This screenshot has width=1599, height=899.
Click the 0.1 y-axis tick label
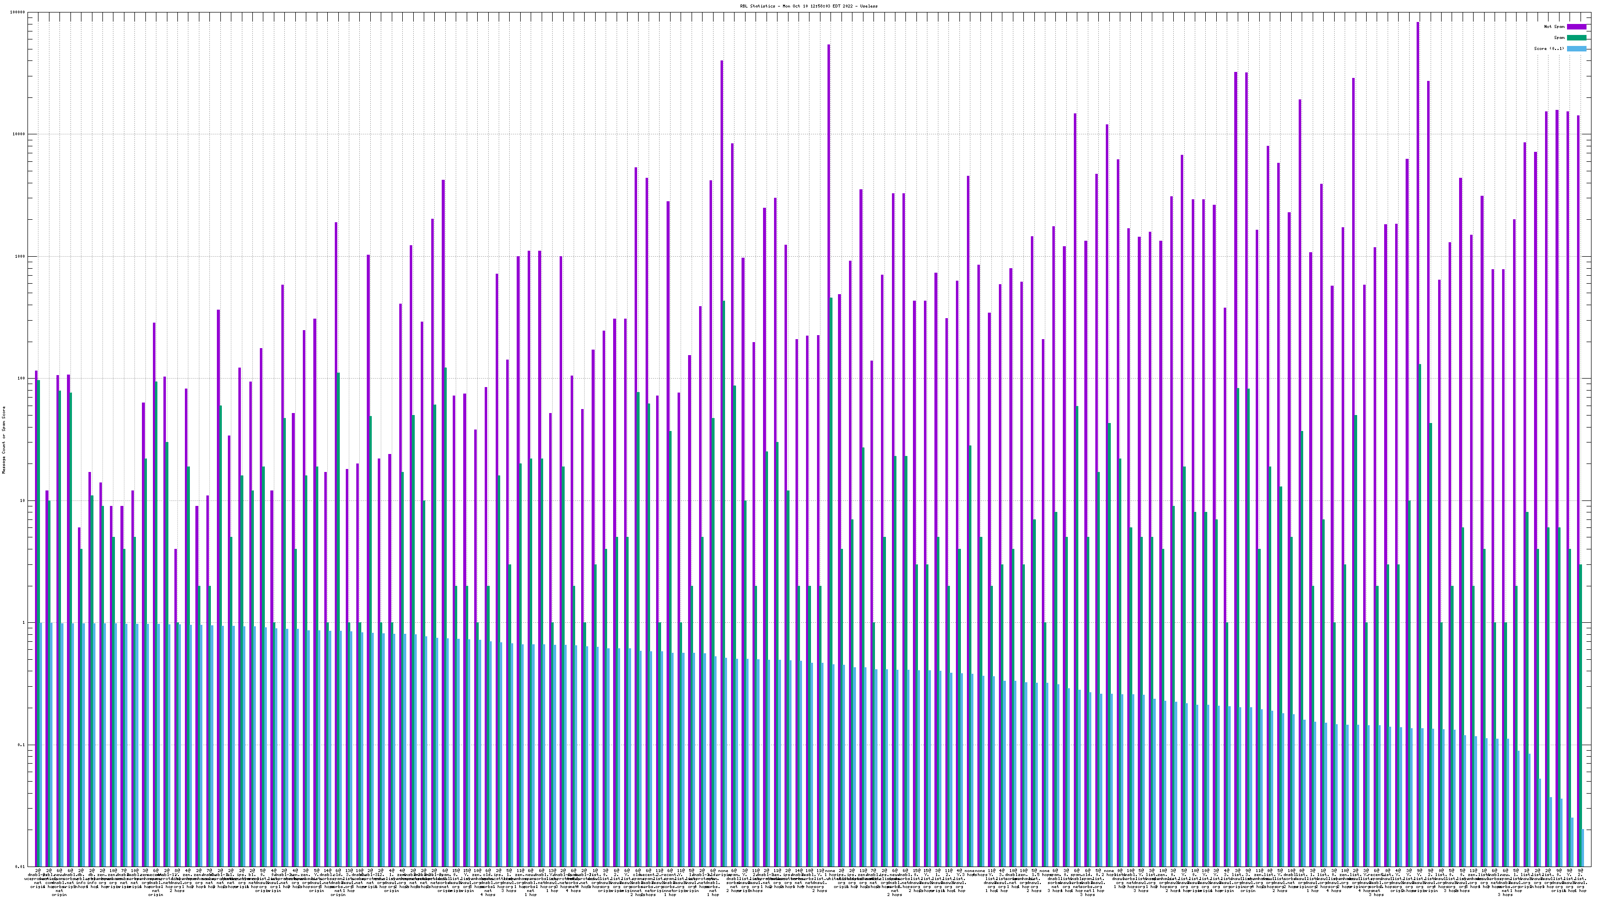point(21,745)
